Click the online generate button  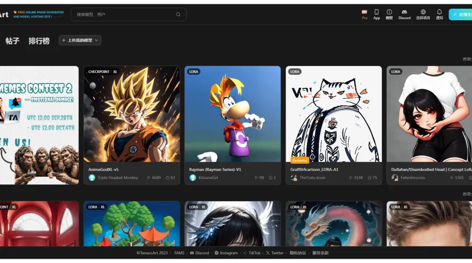(461, 14)
